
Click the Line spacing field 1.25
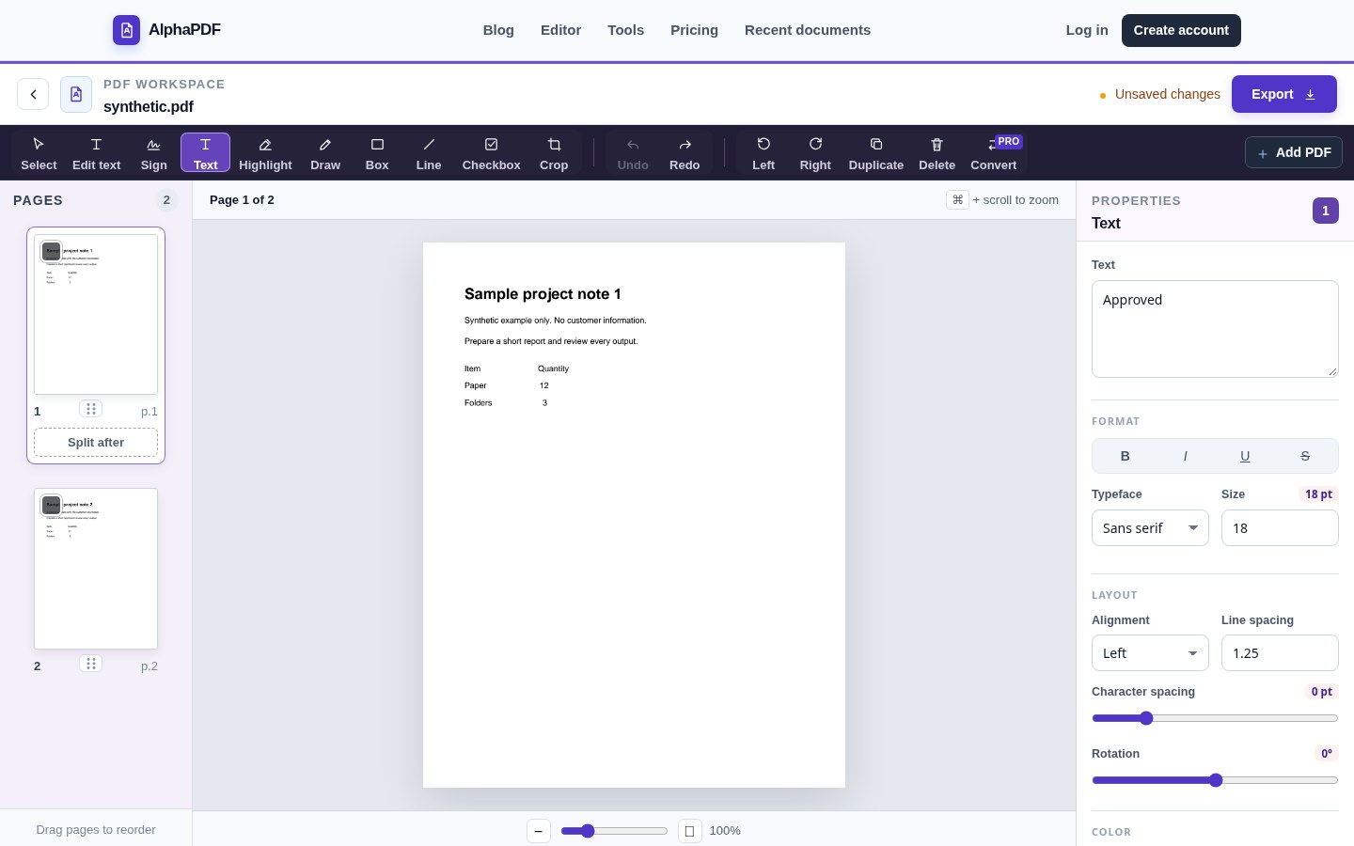coord(1280,653)
